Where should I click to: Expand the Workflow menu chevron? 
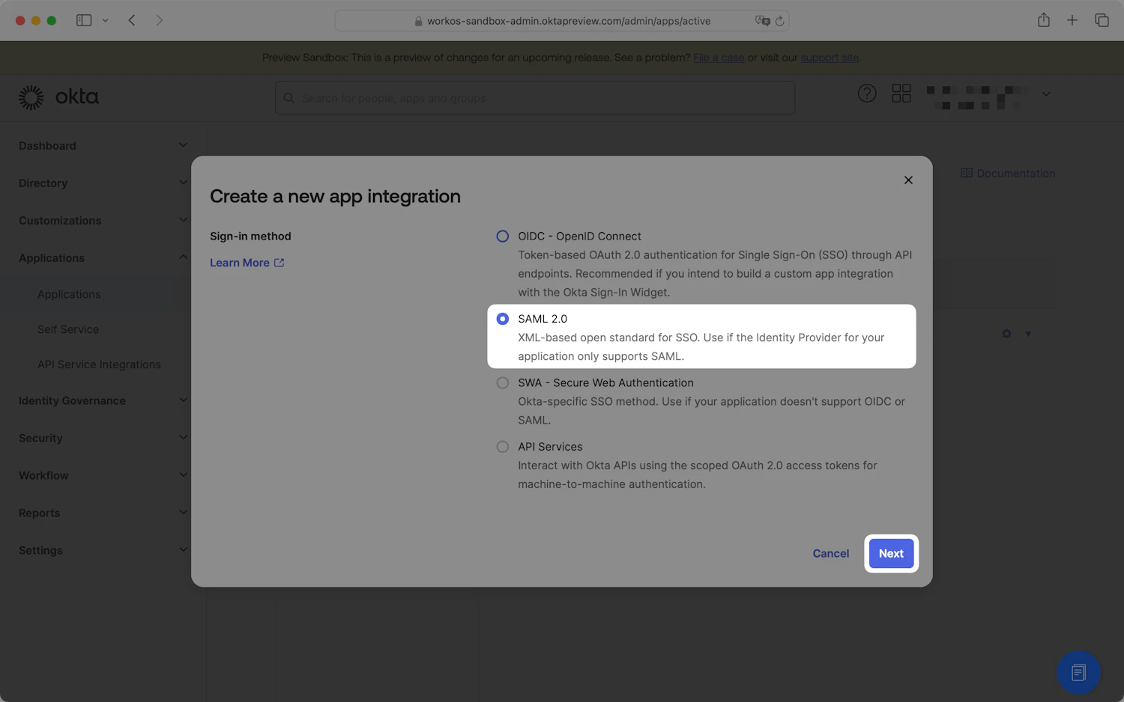coord(183,475)
